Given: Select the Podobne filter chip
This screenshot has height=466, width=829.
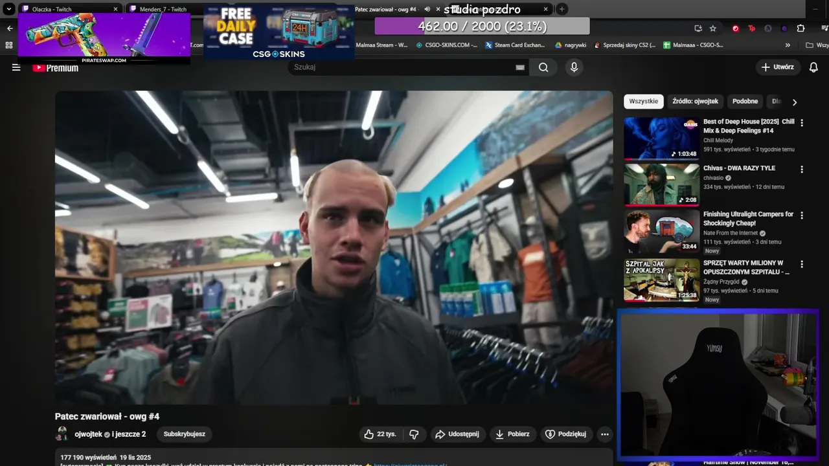Looking at the screenshot, I should (x=745, y=102).
